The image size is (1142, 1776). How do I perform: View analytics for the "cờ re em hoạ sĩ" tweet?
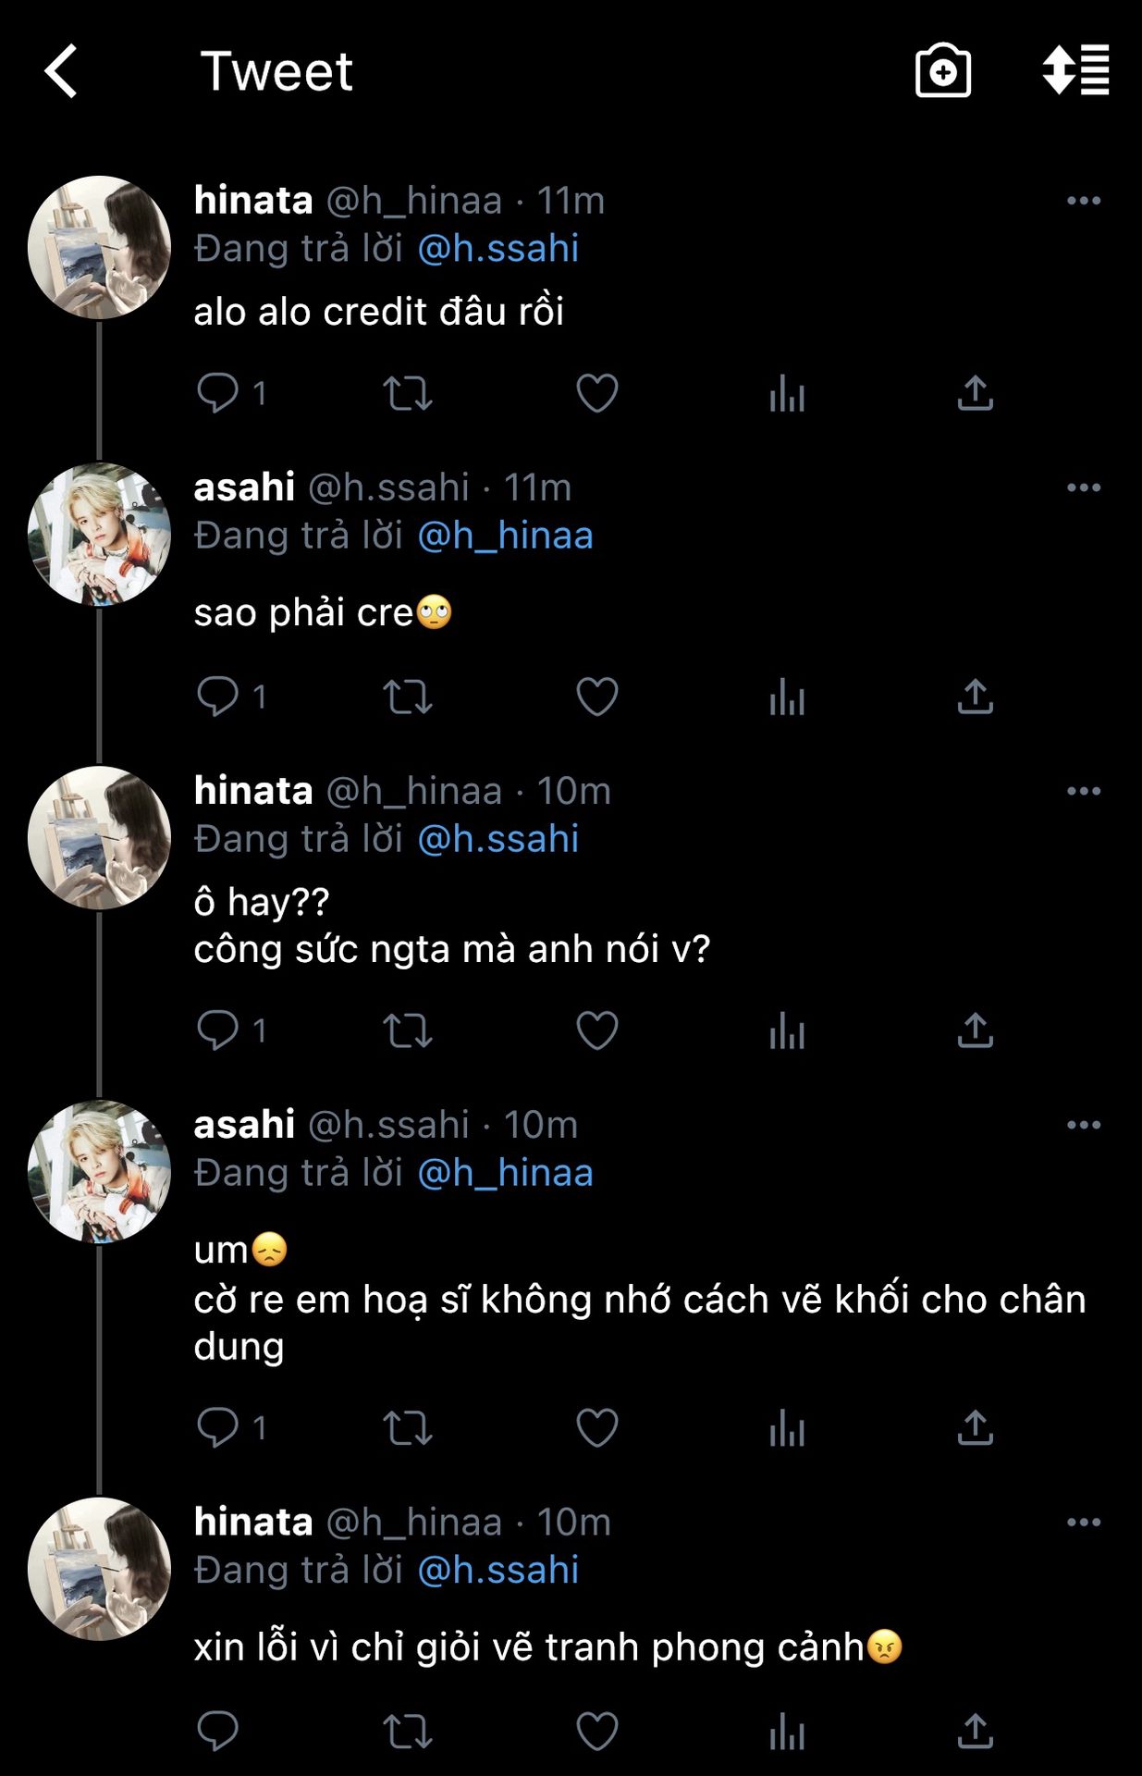coord(787,1428)
